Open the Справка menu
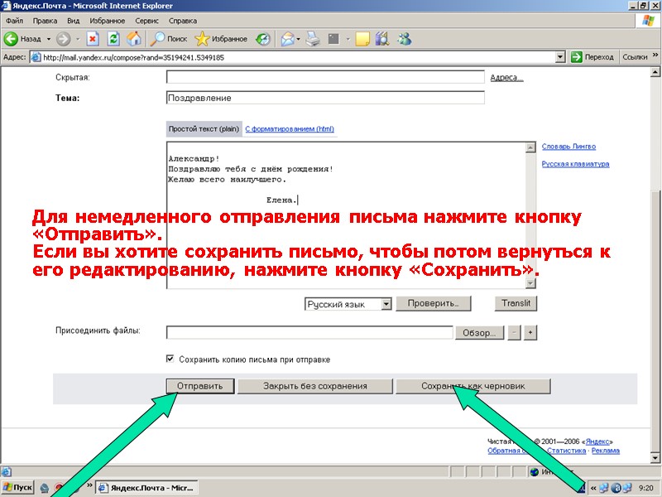662x497 pixels. tap(183, 21)
